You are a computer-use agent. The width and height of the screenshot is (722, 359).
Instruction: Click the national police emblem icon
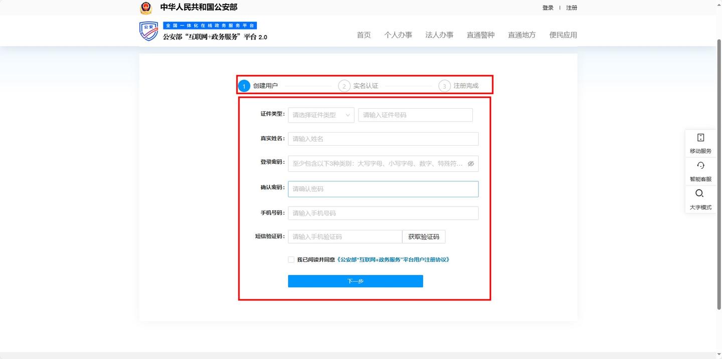coord(146,8)
